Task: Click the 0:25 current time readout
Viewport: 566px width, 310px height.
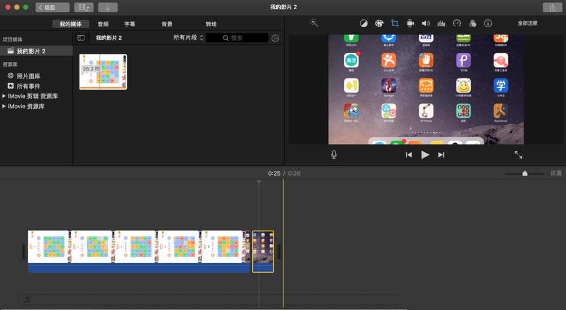Action: [x=274, y=173]
